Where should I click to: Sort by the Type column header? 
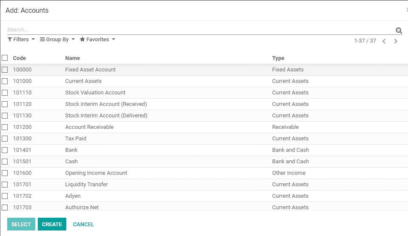tap(278, 58)
